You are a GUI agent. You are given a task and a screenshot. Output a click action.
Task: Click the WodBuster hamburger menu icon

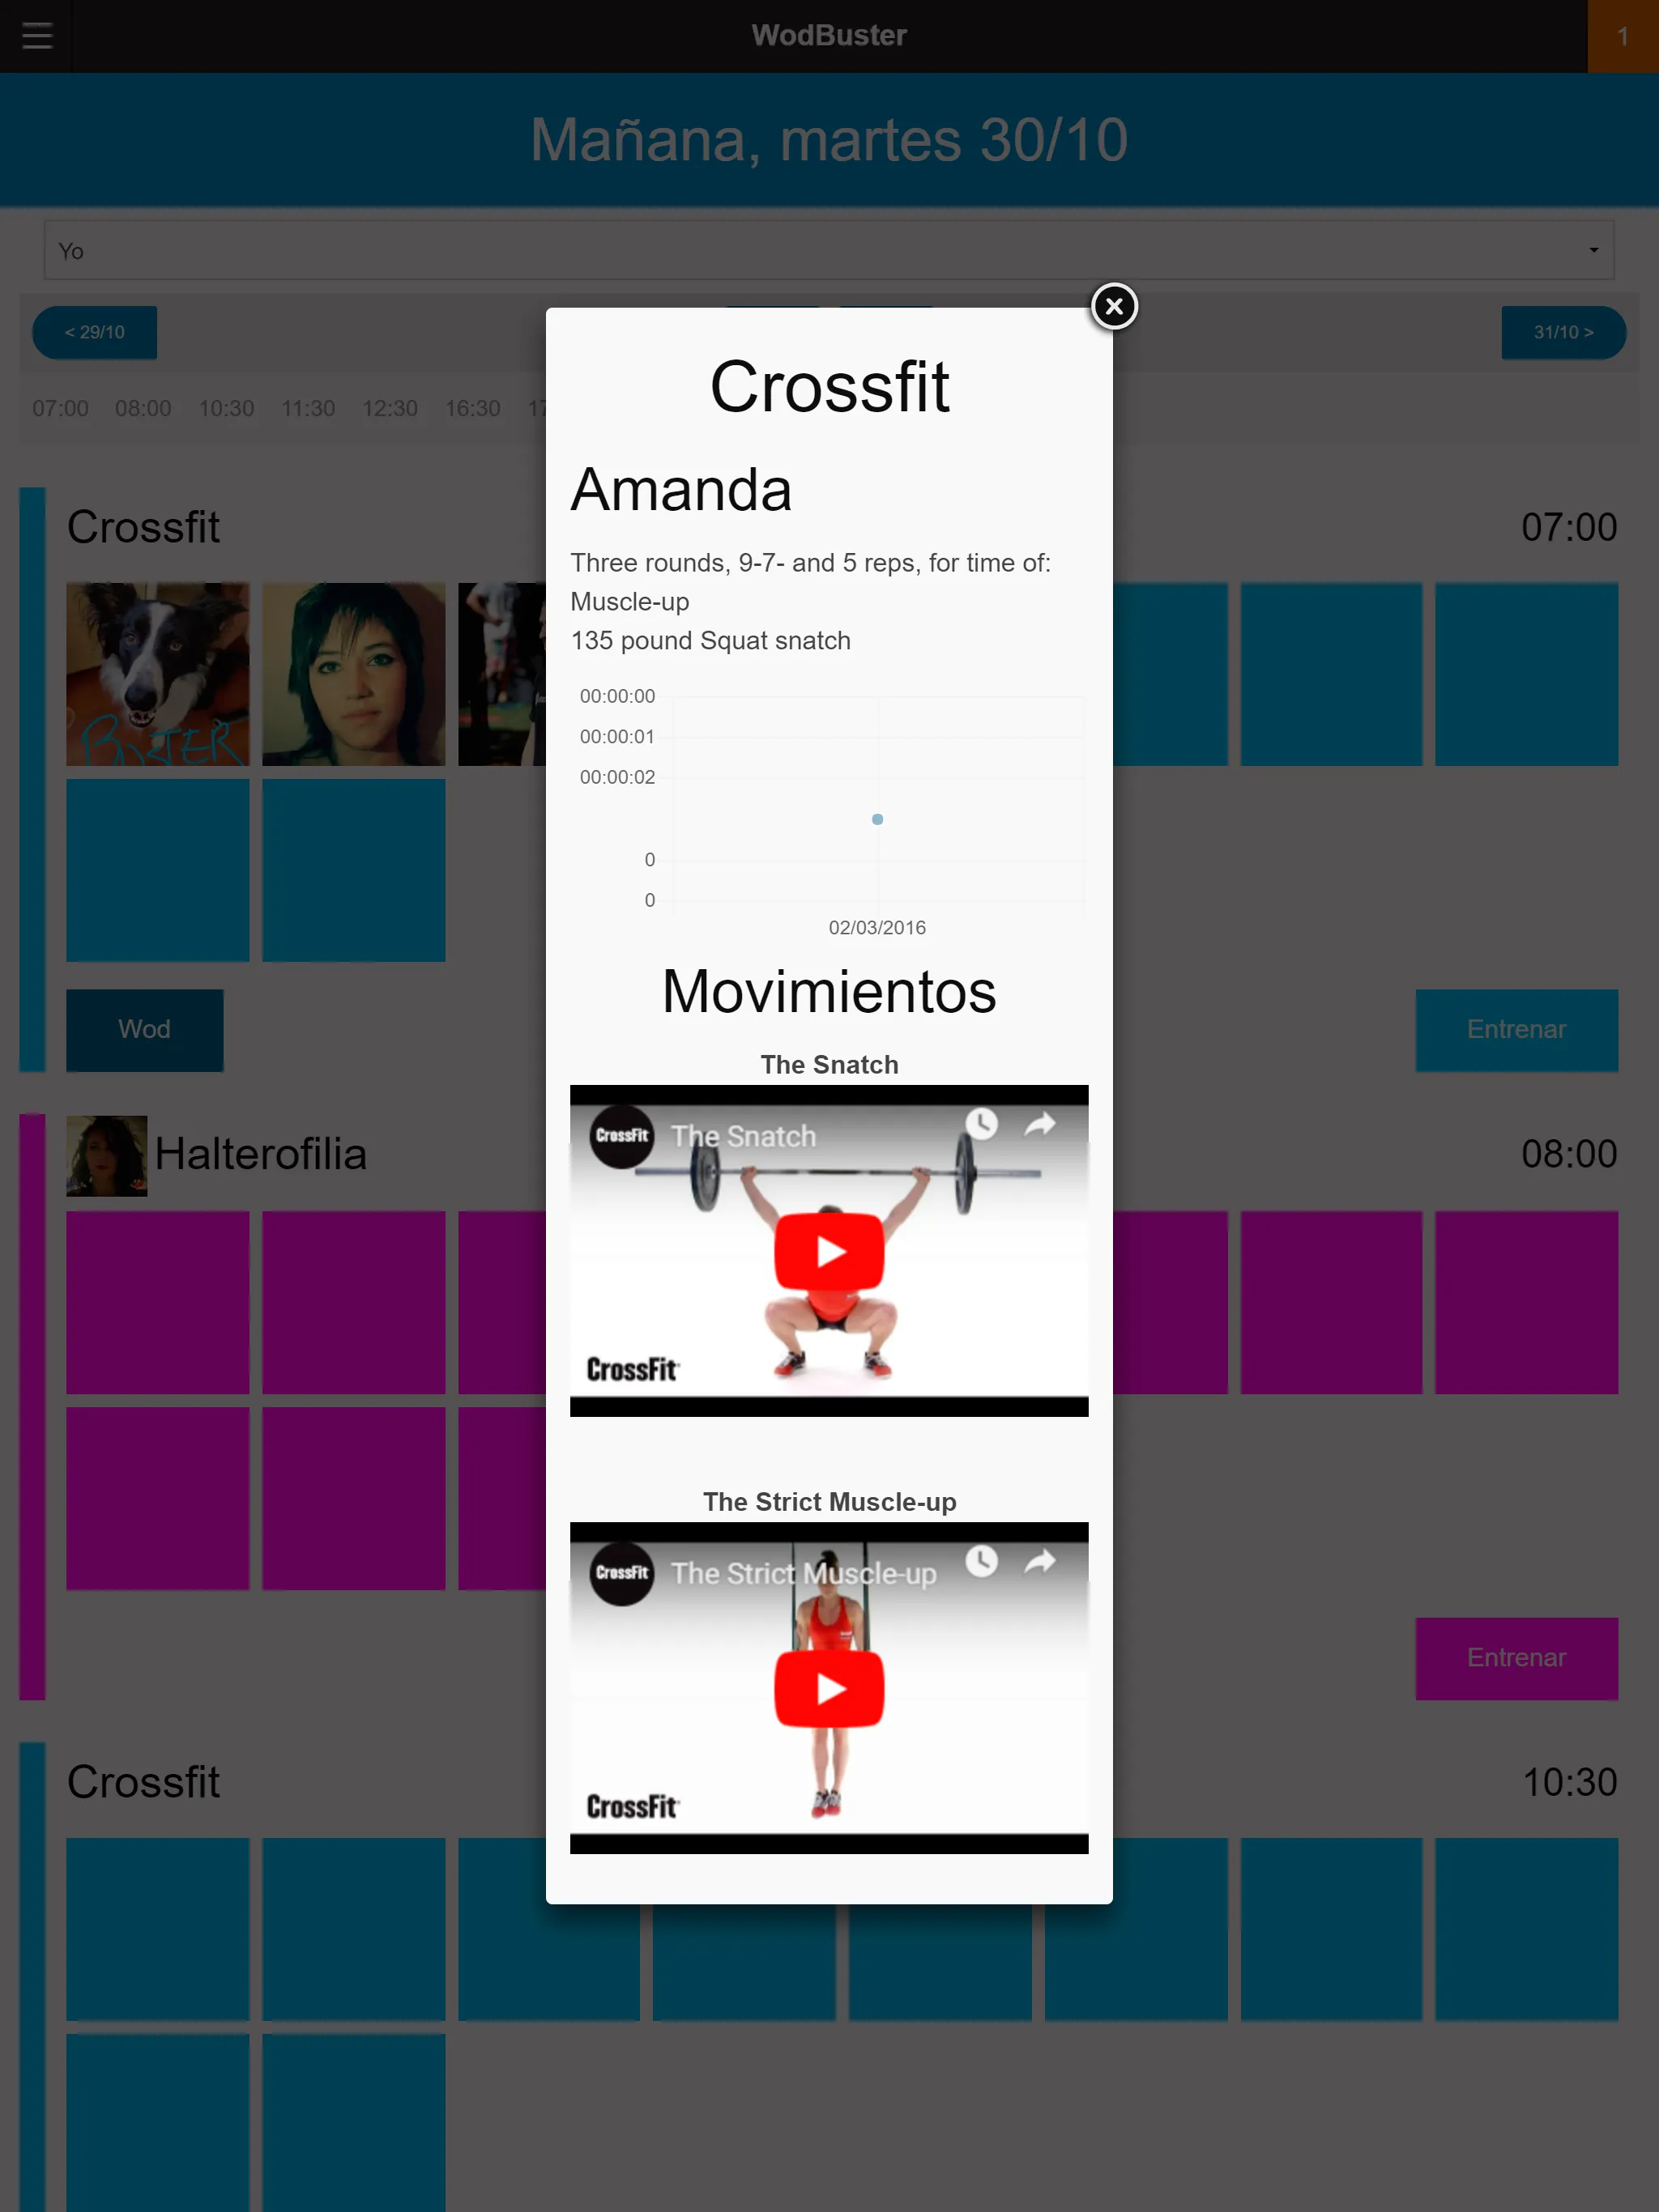(x=35, y=35)
